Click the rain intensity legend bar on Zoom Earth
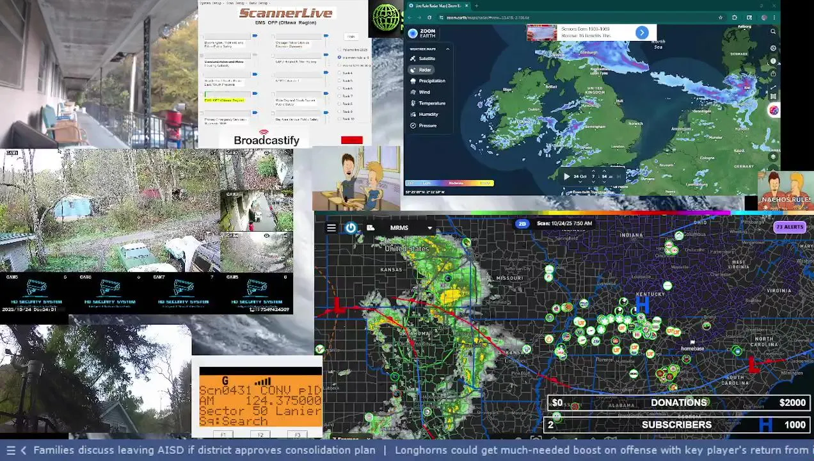Screen dimensions: 814x461 click(449, 183)
